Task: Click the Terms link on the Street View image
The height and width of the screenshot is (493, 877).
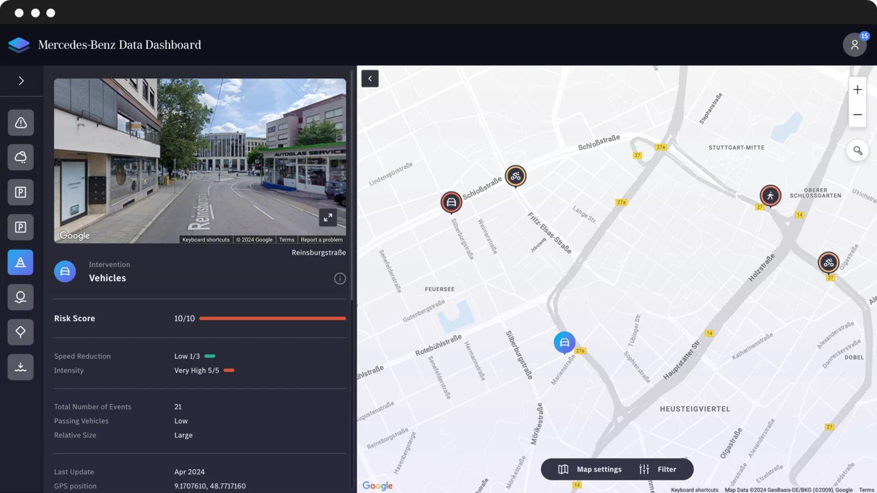Action: pos(287,239)
